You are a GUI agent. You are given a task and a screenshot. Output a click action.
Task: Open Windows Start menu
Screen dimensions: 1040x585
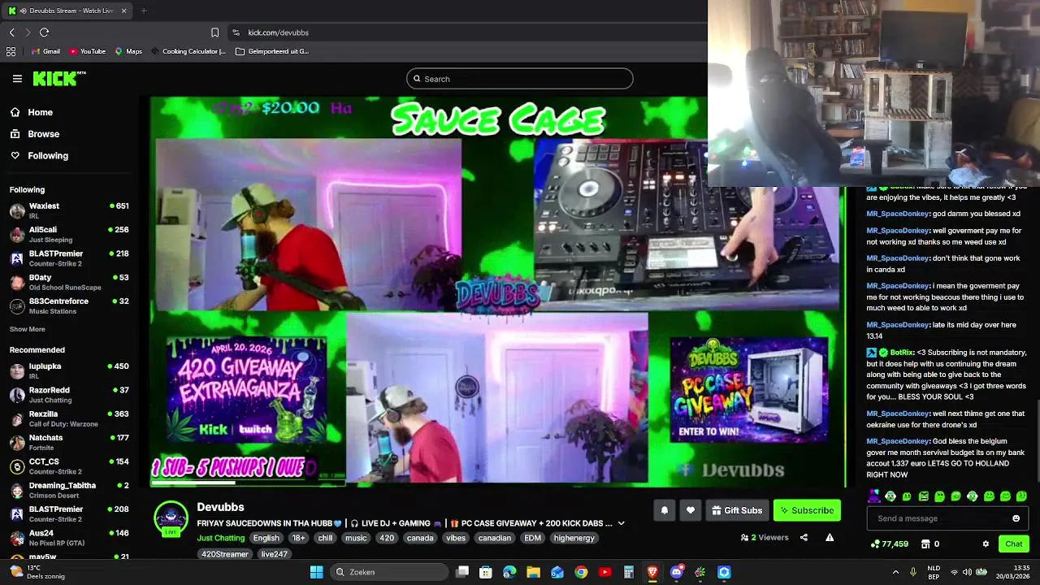tap(316, 572)
